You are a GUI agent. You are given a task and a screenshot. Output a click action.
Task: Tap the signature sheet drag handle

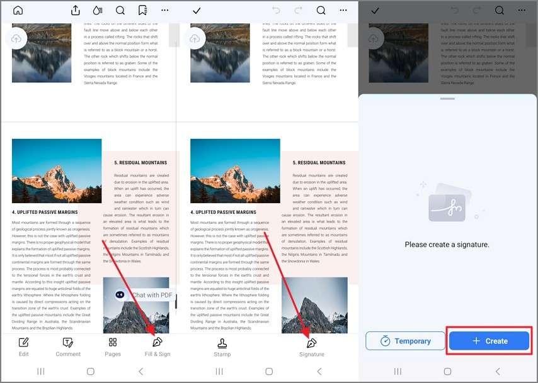(x=447, y=99)
